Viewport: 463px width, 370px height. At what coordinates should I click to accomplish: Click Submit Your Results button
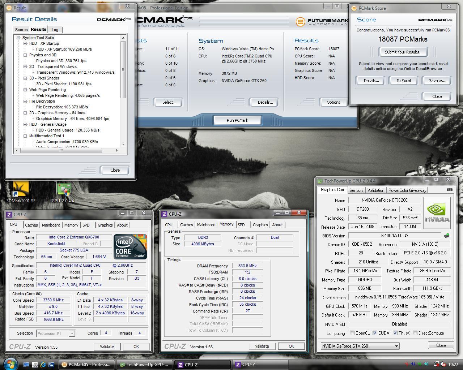coord(403,52)
